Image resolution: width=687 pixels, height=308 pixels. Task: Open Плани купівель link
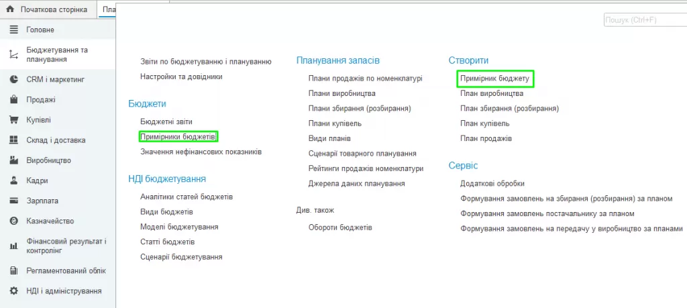335,123
